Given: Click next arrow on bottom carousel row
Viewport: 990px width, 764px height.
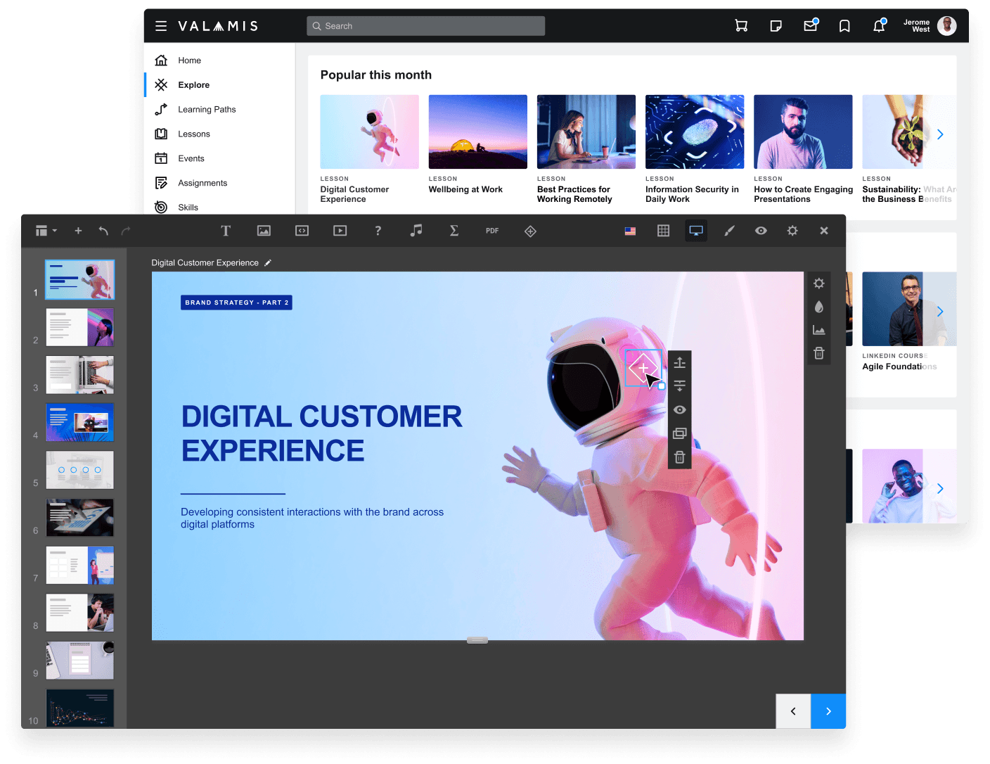Looking at the screenshot, I should 940,488.
